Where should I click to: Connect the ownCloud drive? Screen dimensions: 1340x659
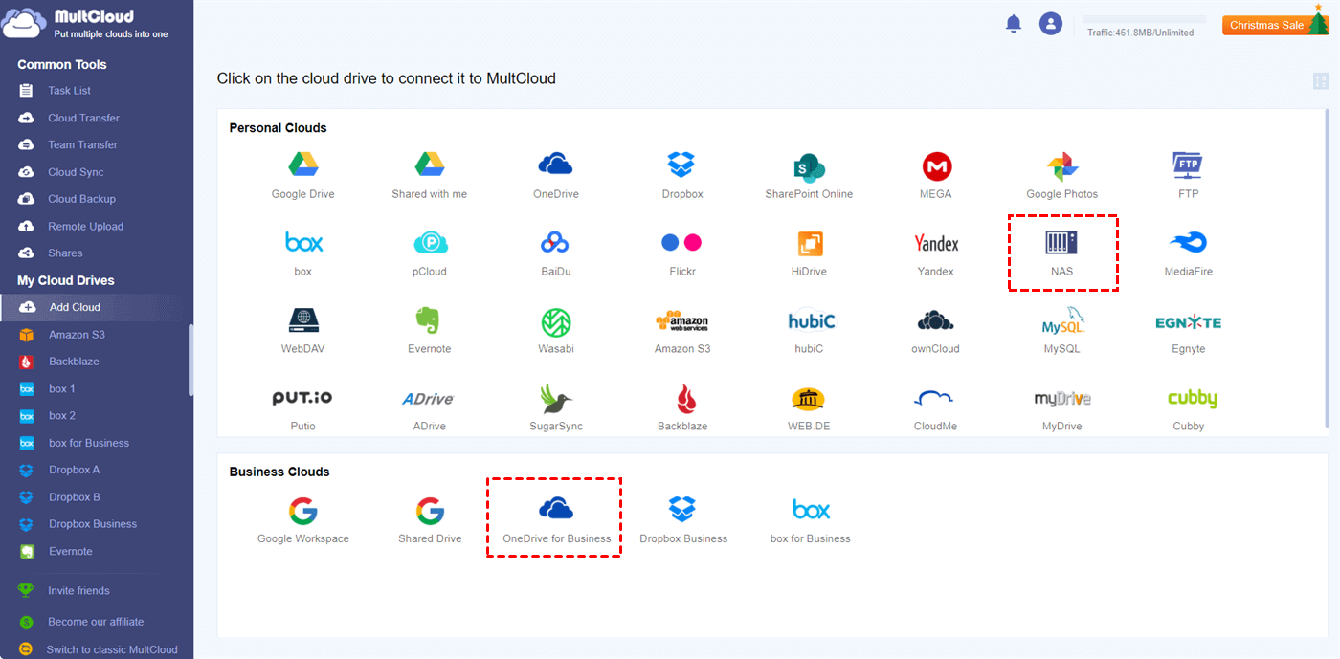pyautogui.click(x=936, y=320)
